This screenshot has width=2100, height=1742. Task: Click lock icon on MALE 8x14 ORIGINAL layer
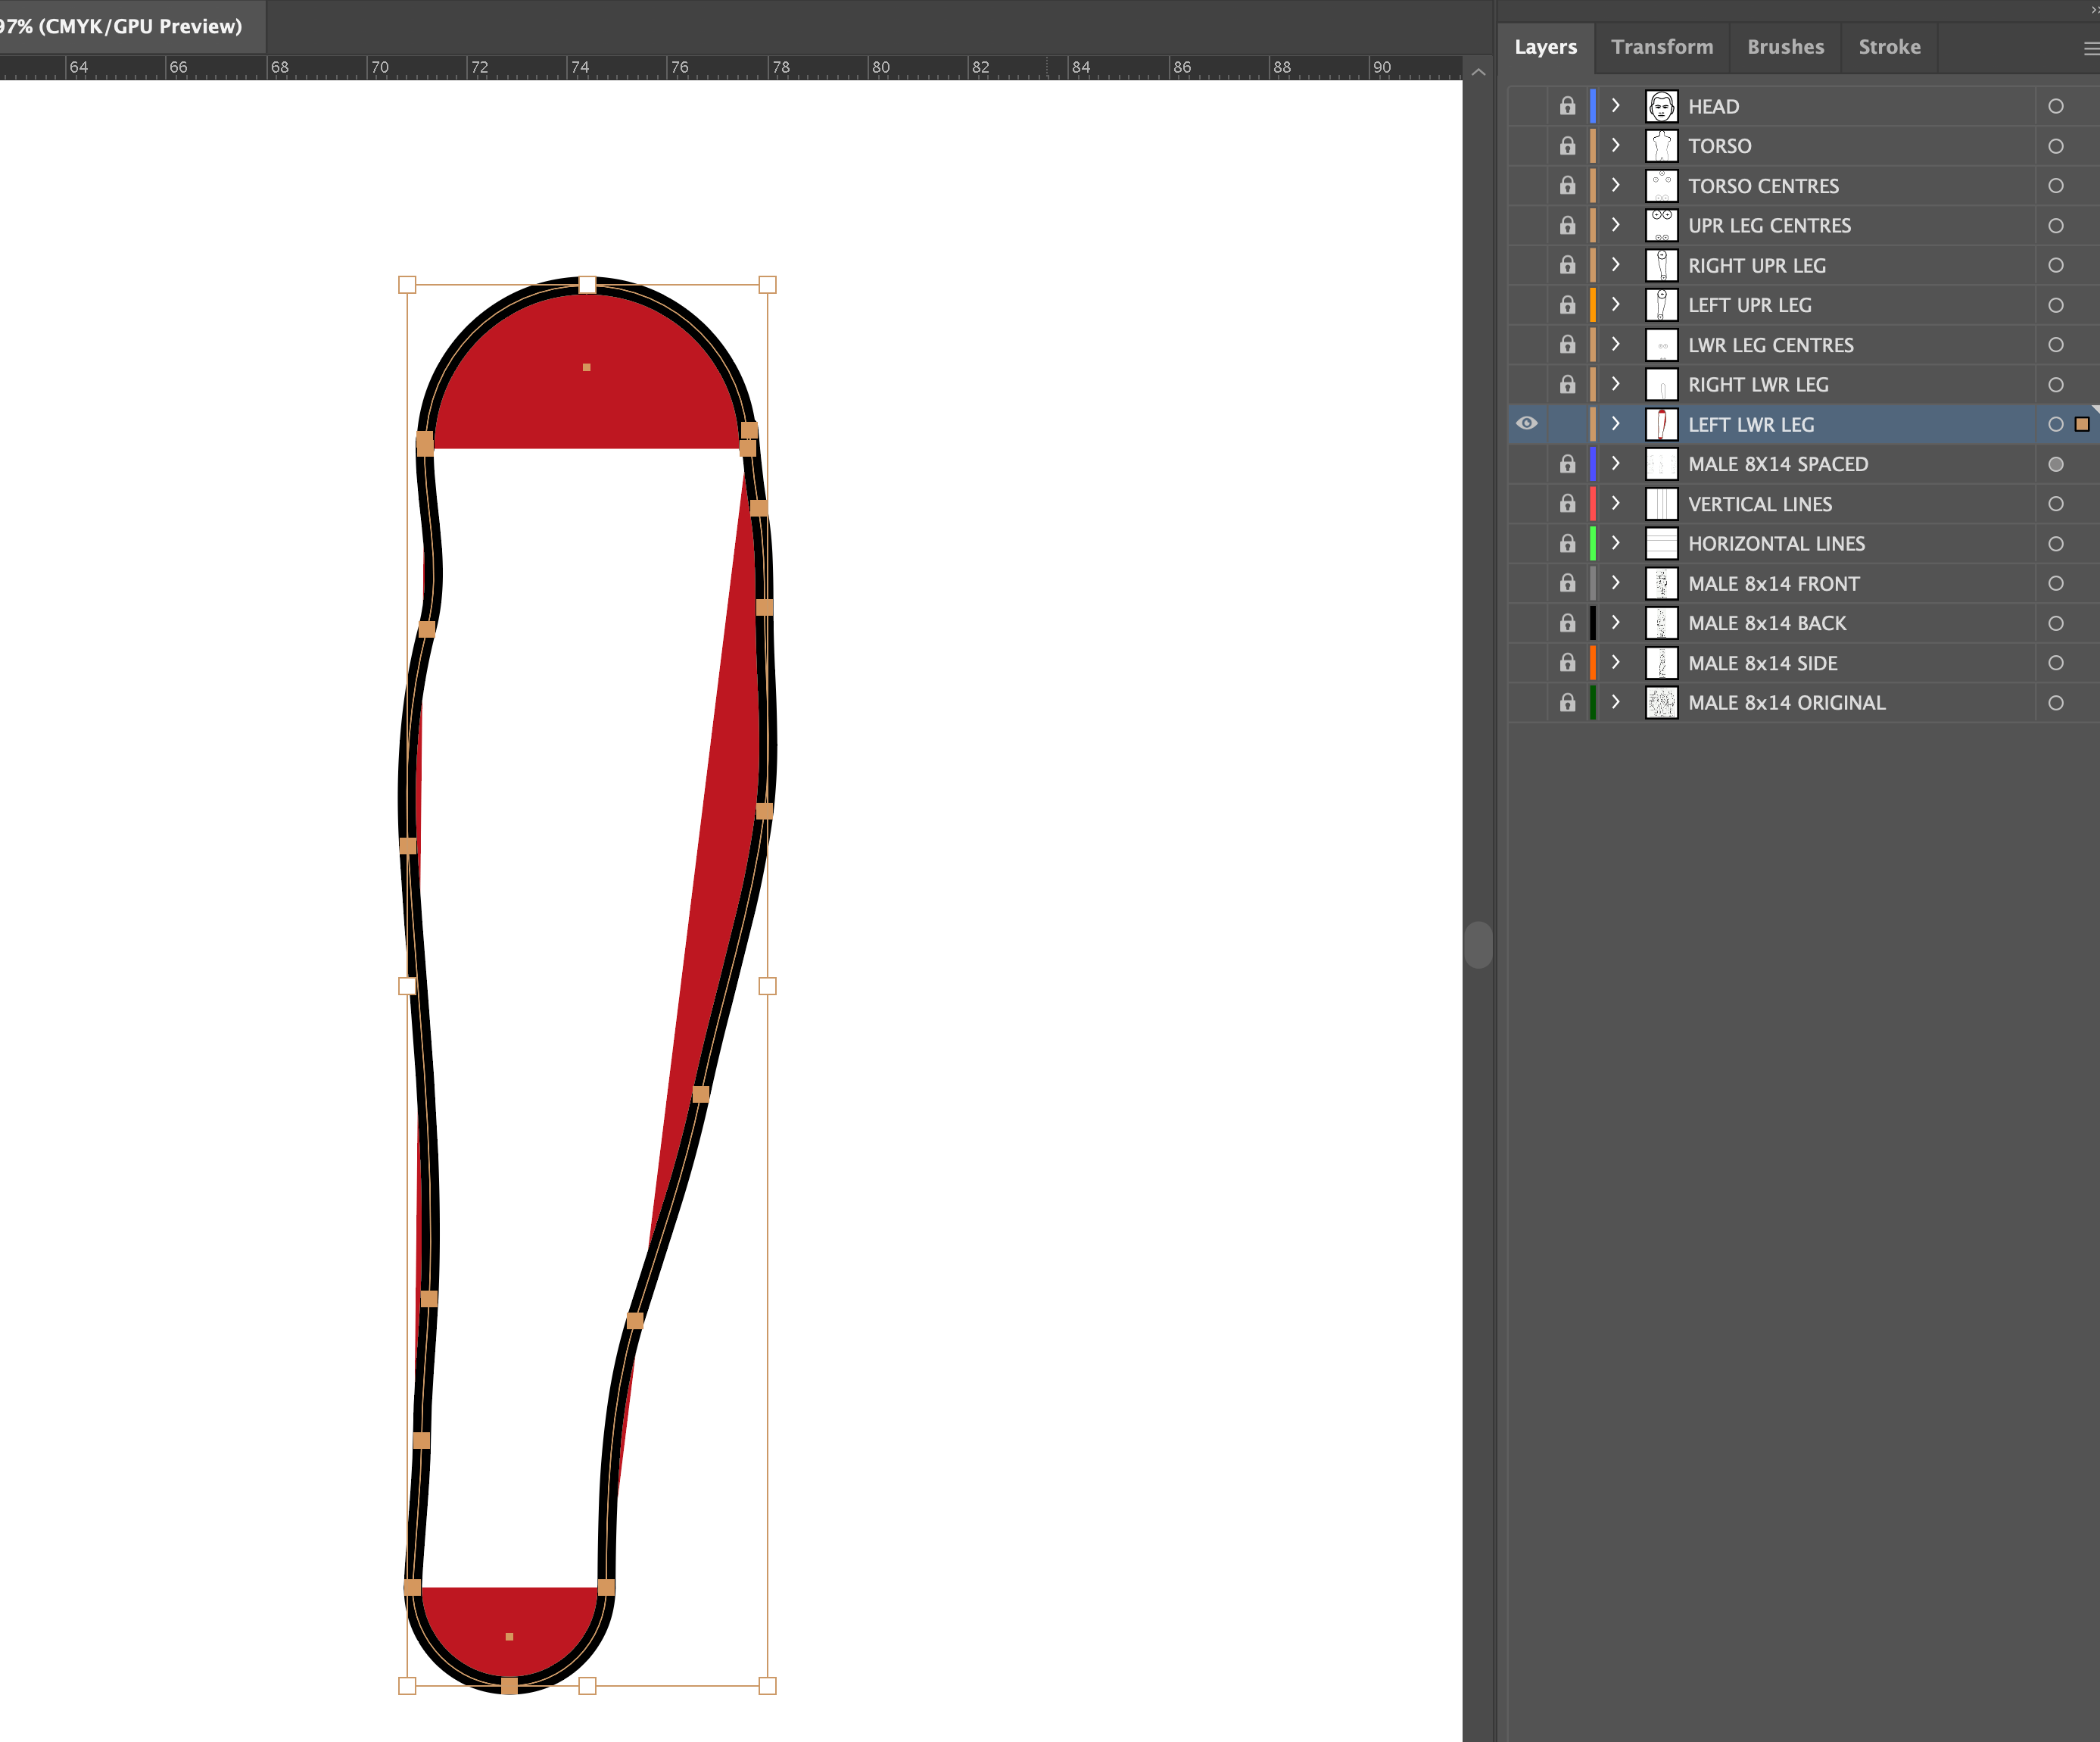1567,702
